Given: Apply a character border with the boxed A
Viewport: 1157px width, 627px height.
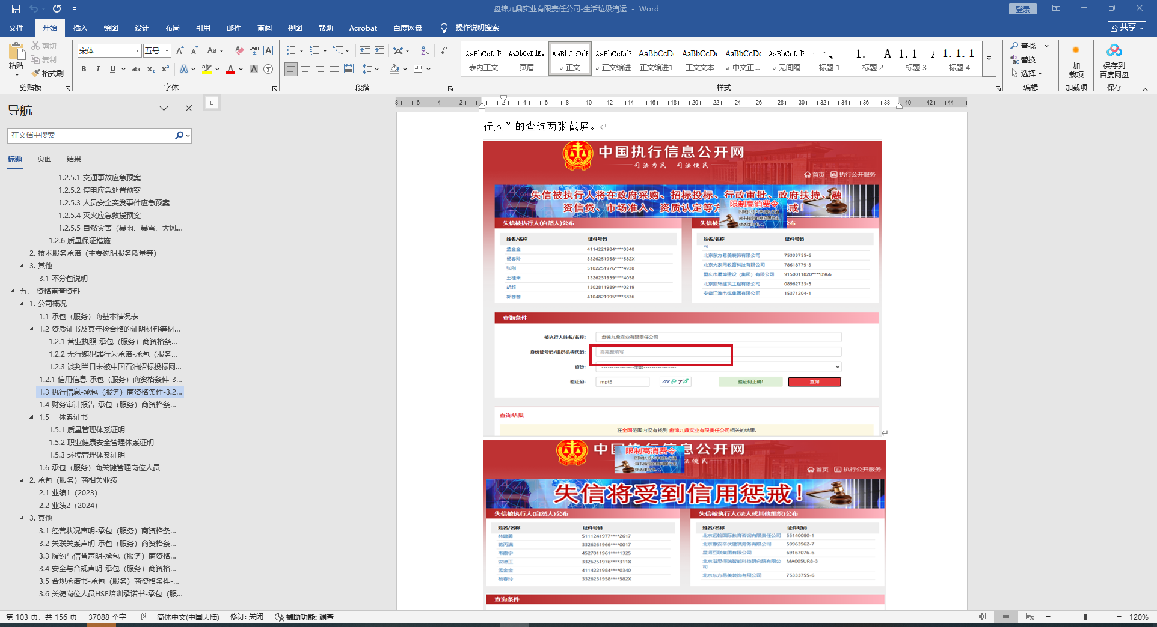Looking at the screenshot, I should pyautogui.click(x=268, y=51).
